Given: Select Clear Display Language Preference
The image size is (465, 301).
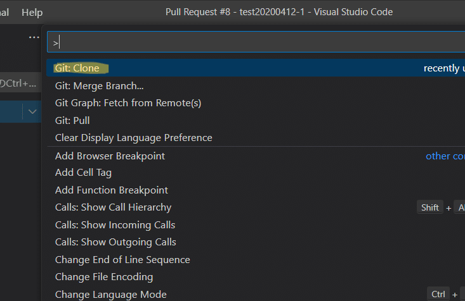Looking at the screenshot, I should tap(133, 137).
